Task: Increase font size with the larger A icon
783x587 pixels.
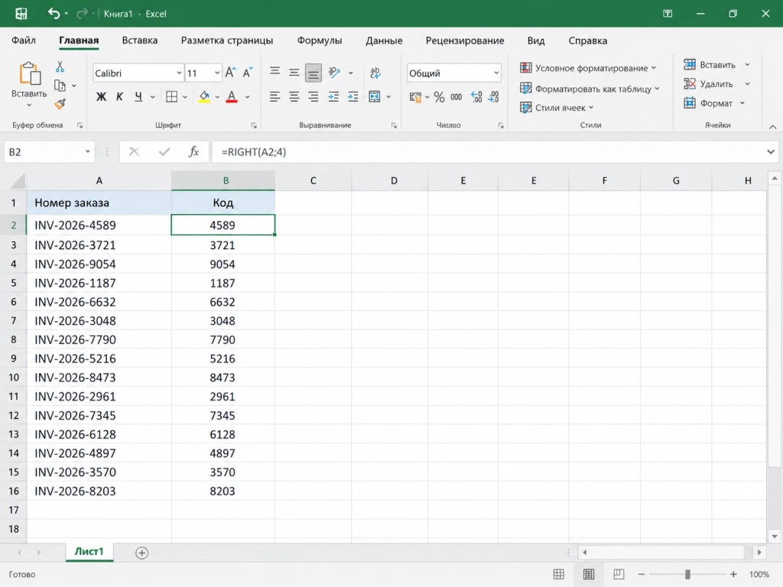Action: click(230, 73)
